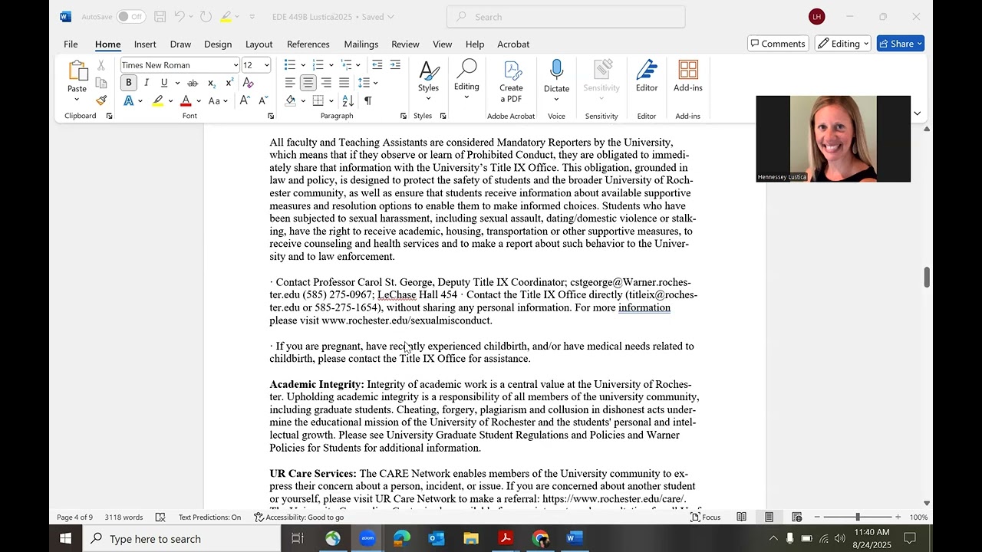Click the Line spacing icon
Image resolution: width=982 pixels, height=552 pixels.
point(364,83)
